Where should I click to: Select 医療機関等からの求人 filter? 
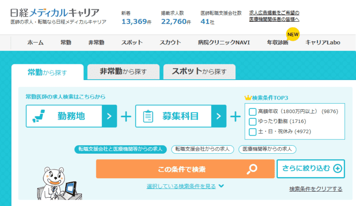[267, 149]
